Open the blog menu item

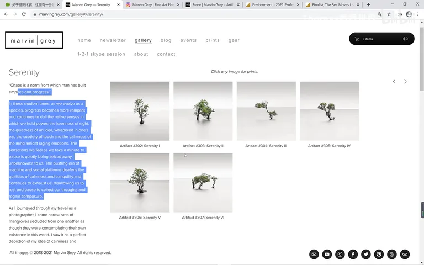[x=166, y=40]
